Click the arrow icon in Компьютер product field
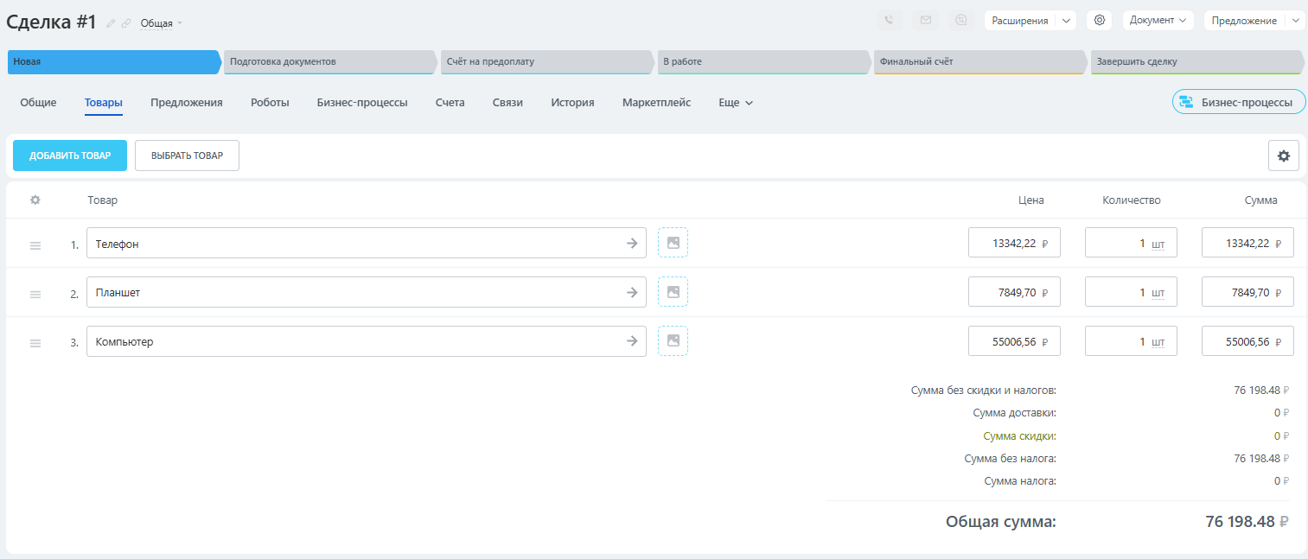The height and width of the screenshot is (559, 1308). click(632, 341)
